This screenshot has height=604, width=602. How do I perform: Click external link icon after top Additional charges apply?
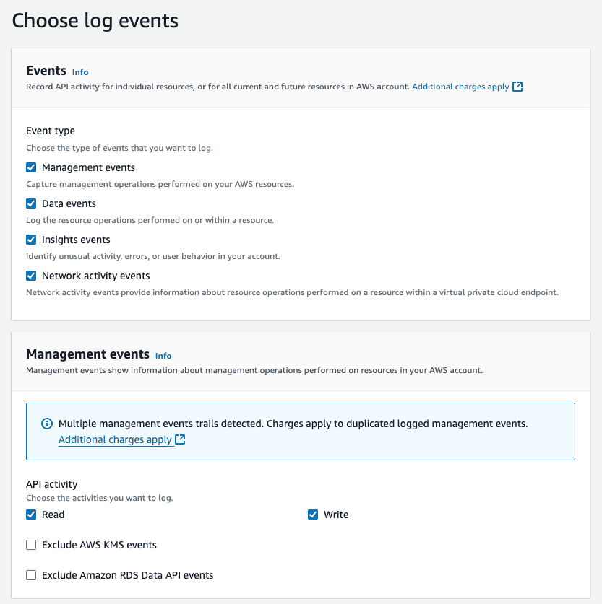point(517,86)
